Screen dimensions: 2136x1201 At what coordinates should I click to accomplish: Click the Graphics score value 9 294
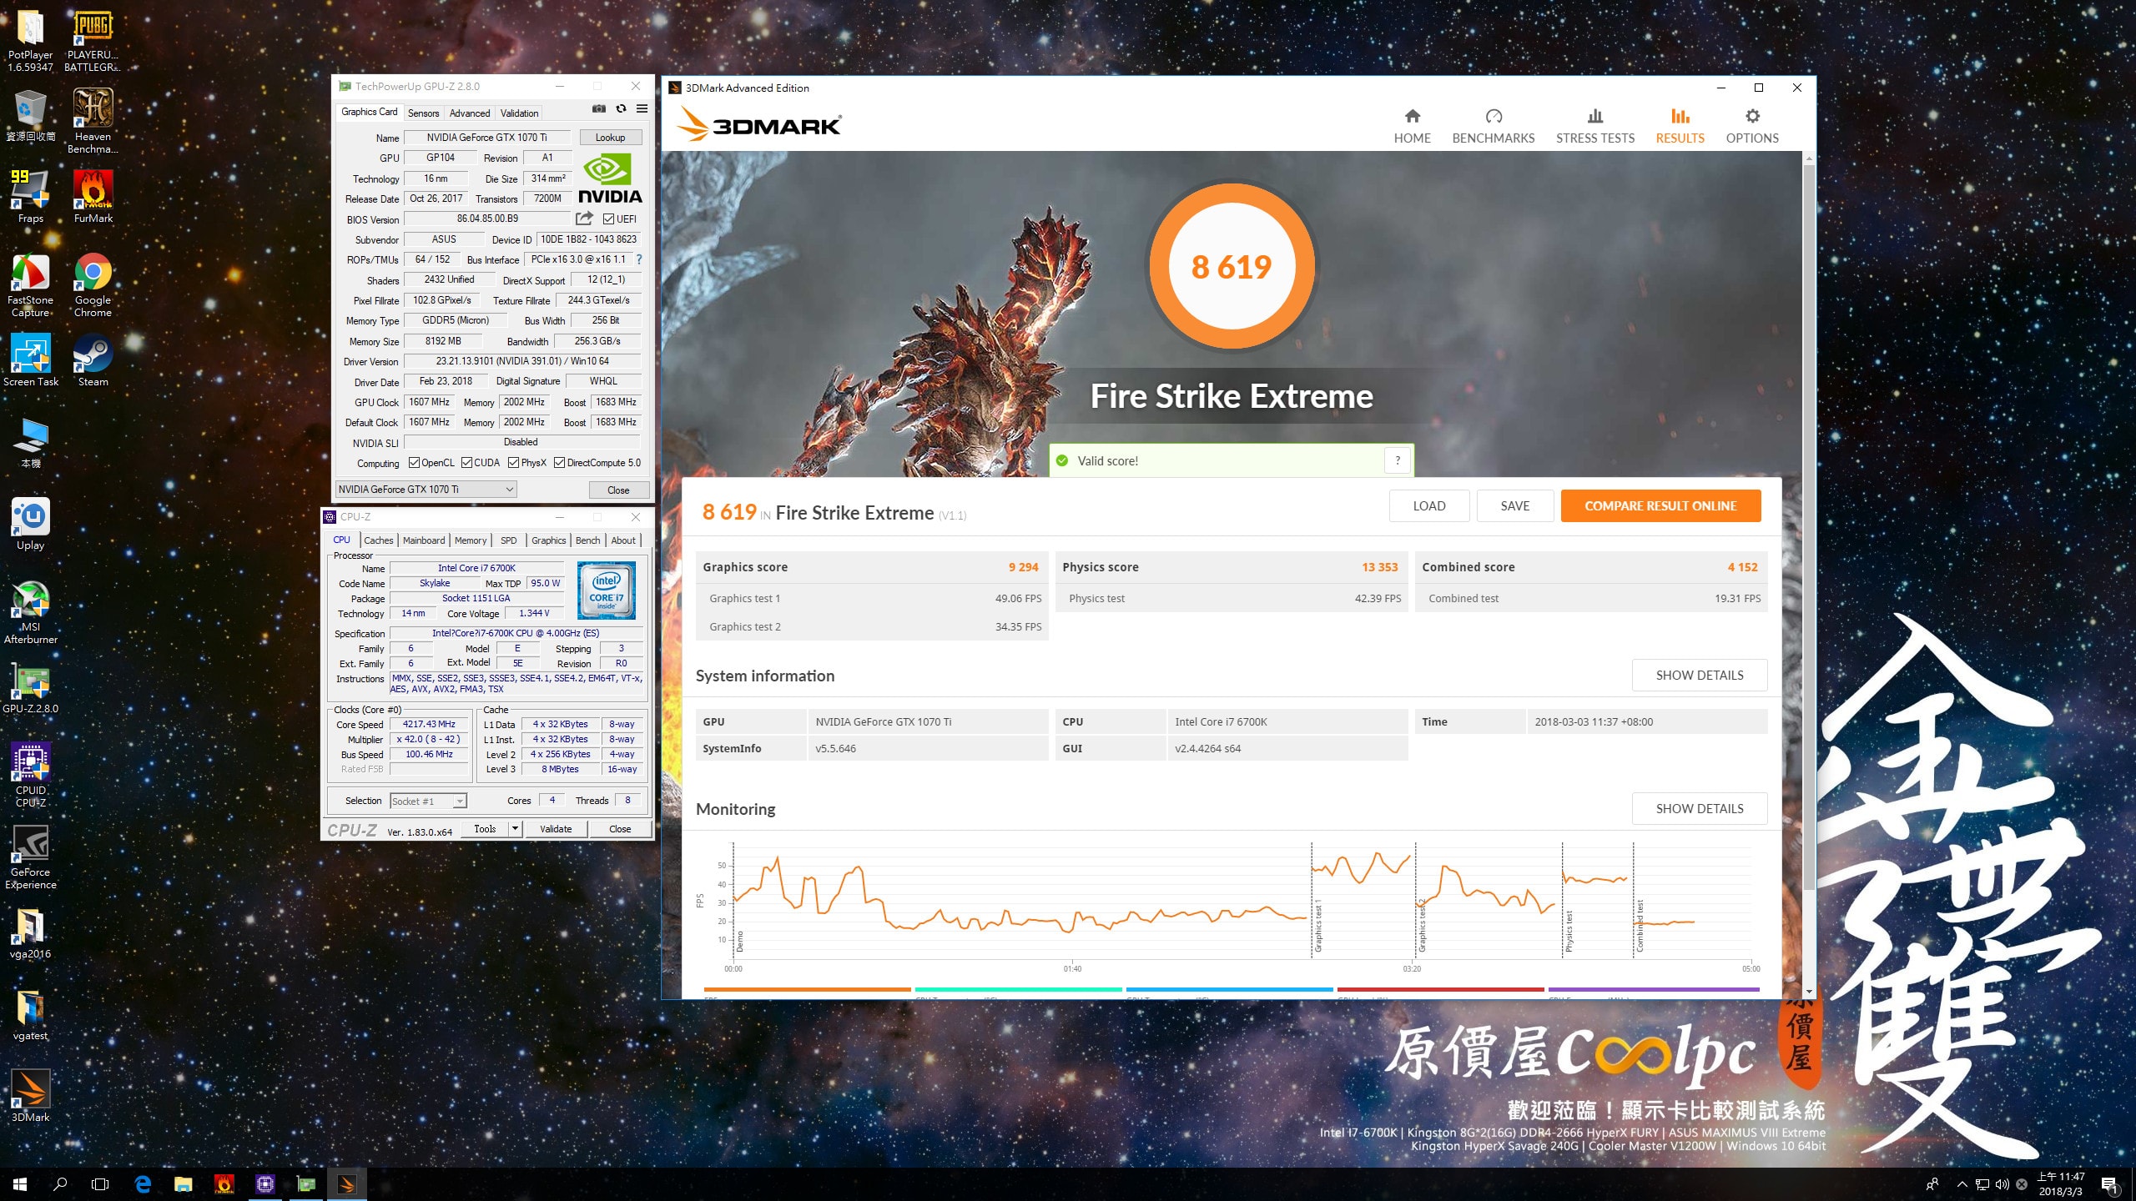pos(1023,567)
